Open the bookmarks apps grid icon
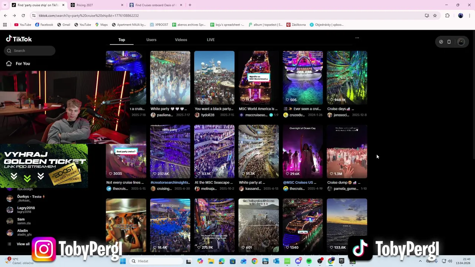Screen dimensions: 475x267 tap(5, 25)
